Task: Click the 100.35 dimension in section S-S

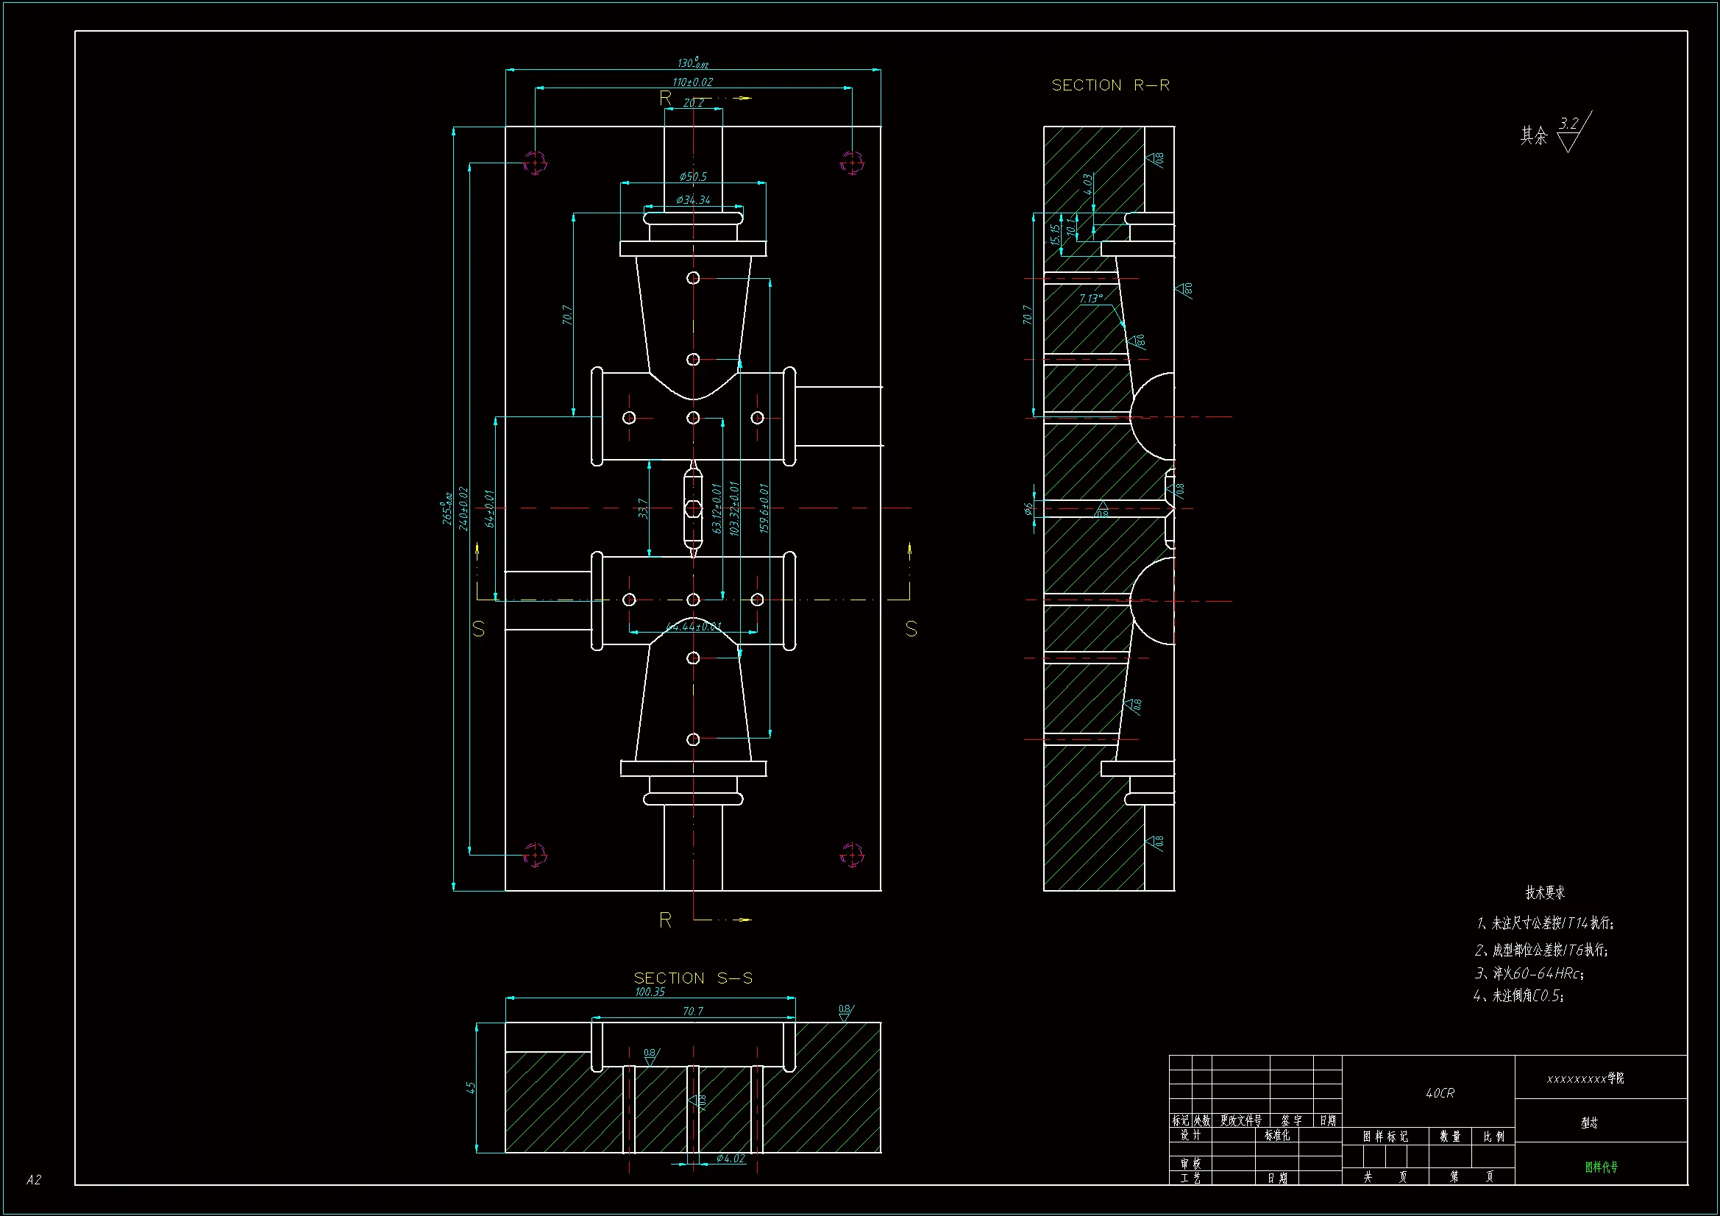Action: [650, 992]
